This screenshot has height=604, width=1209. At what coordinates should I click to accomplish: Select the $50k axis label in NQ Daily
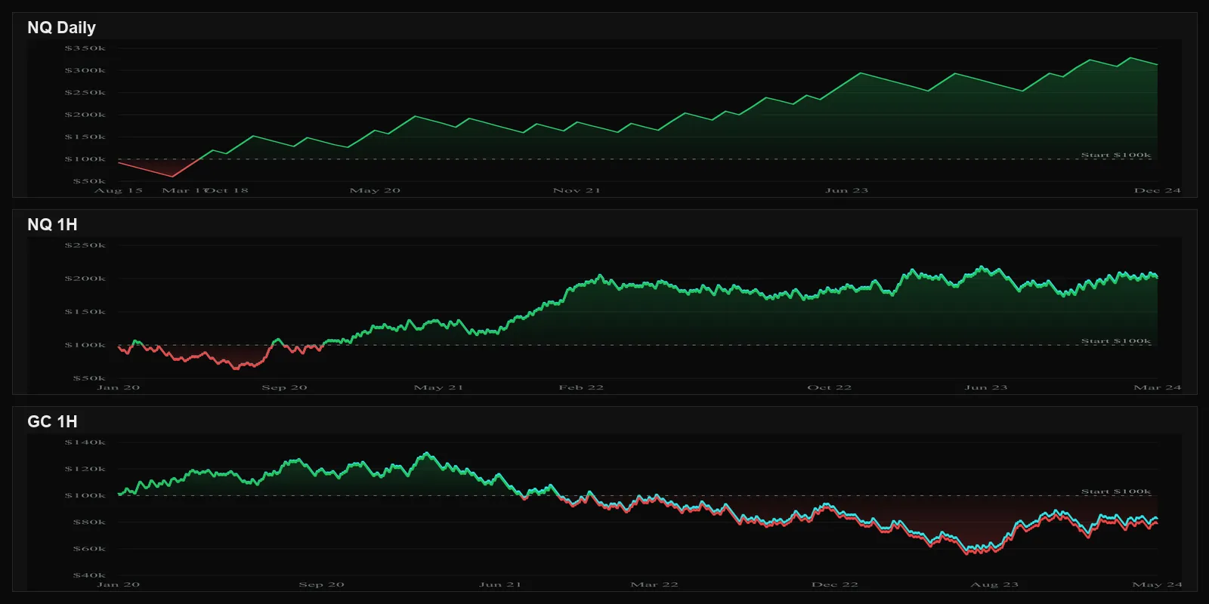[x=89, y=181]
